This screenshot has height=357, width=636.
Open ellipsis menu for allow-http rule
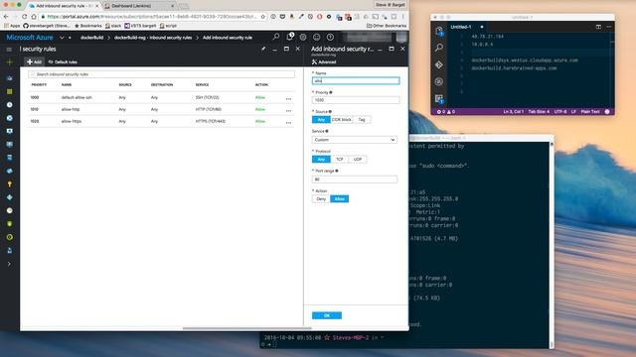[x=288, y=110]
